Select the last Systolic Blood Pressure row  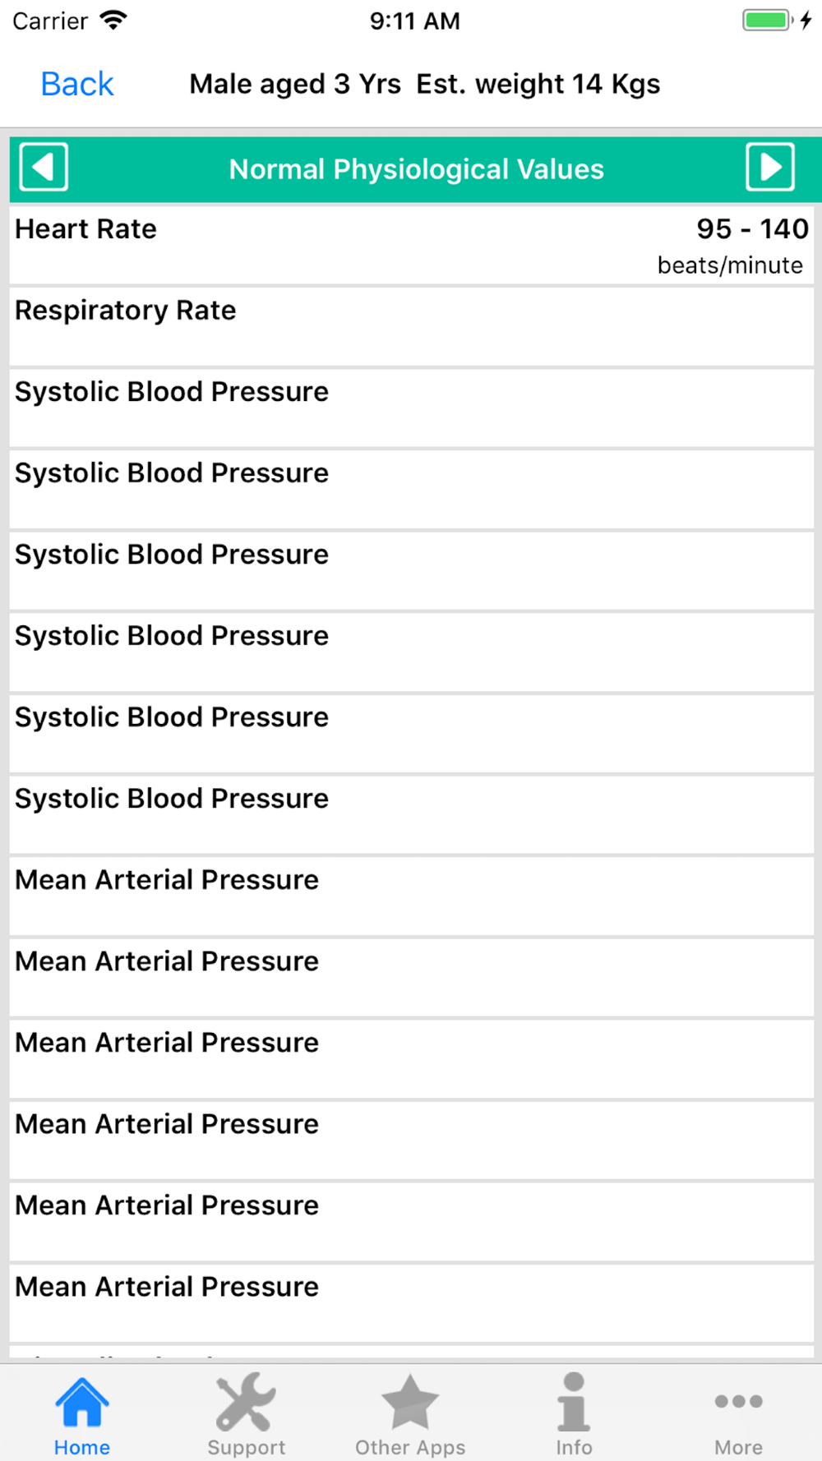click(x=411, y=814)
